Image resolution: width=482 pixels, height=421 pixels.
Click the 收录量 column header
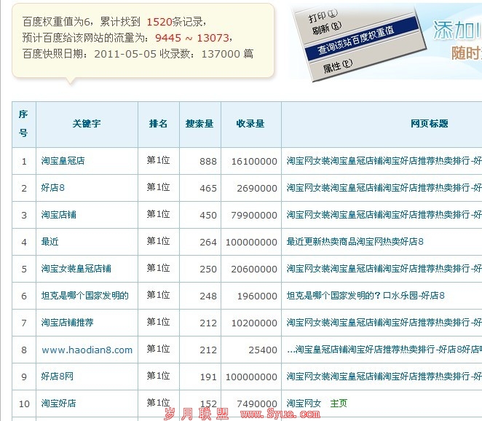point(250,124)
